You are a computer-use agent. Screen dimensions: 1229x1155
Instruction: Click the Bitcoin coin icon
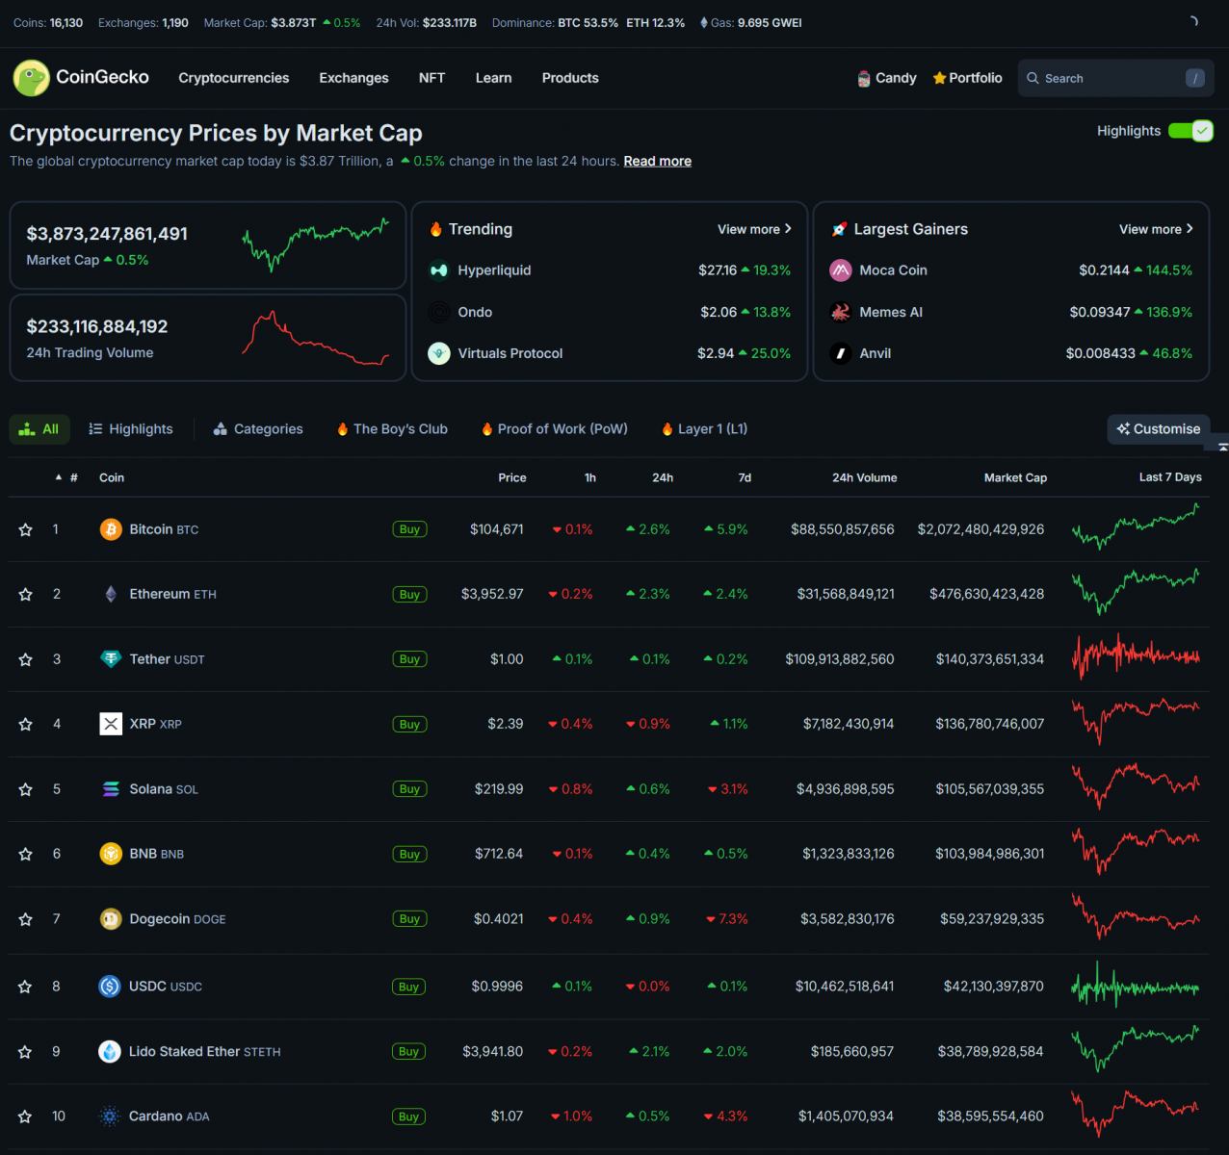pyautogui.click(x=111, y=529)
